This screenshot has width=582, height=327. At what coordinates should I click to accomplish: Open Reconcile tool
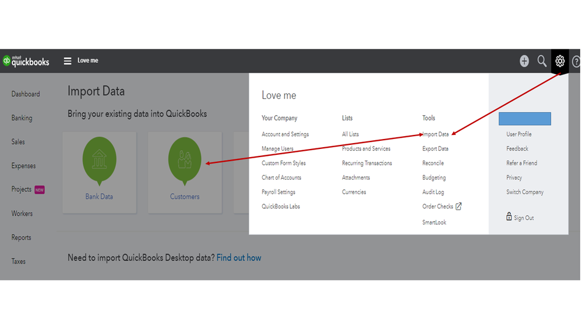point(433,163)
